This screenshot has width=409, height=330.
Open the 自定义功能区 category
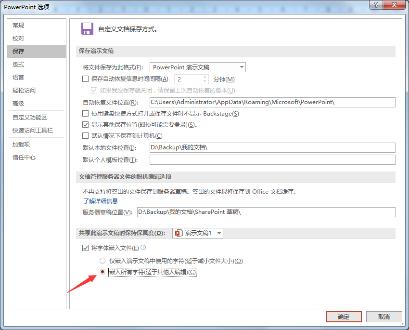tap(37, 117)
